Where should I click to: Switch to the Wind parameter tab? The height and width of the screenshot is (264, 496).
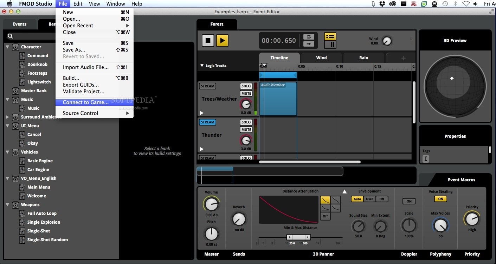[x=321, y=58]
